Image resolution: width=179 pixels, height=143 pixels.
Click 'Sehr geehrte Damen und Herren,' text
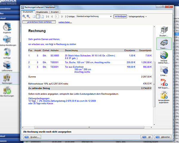tap(44, 39)
